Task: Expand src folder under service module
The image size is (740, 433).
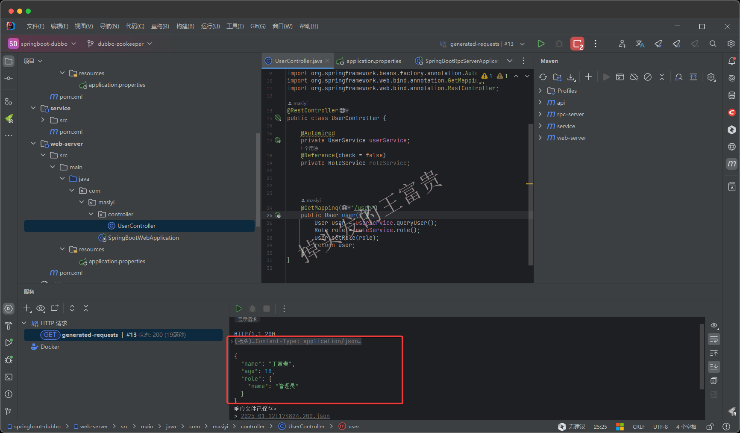Action: [43, 120]
